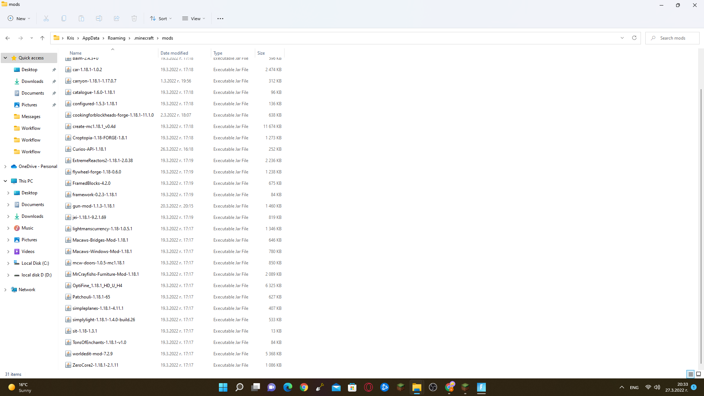Select OptiFine_1.18.1_HD_U_H4 file
704x396 pixels.
pyautogui.click(x=97, y=286)
